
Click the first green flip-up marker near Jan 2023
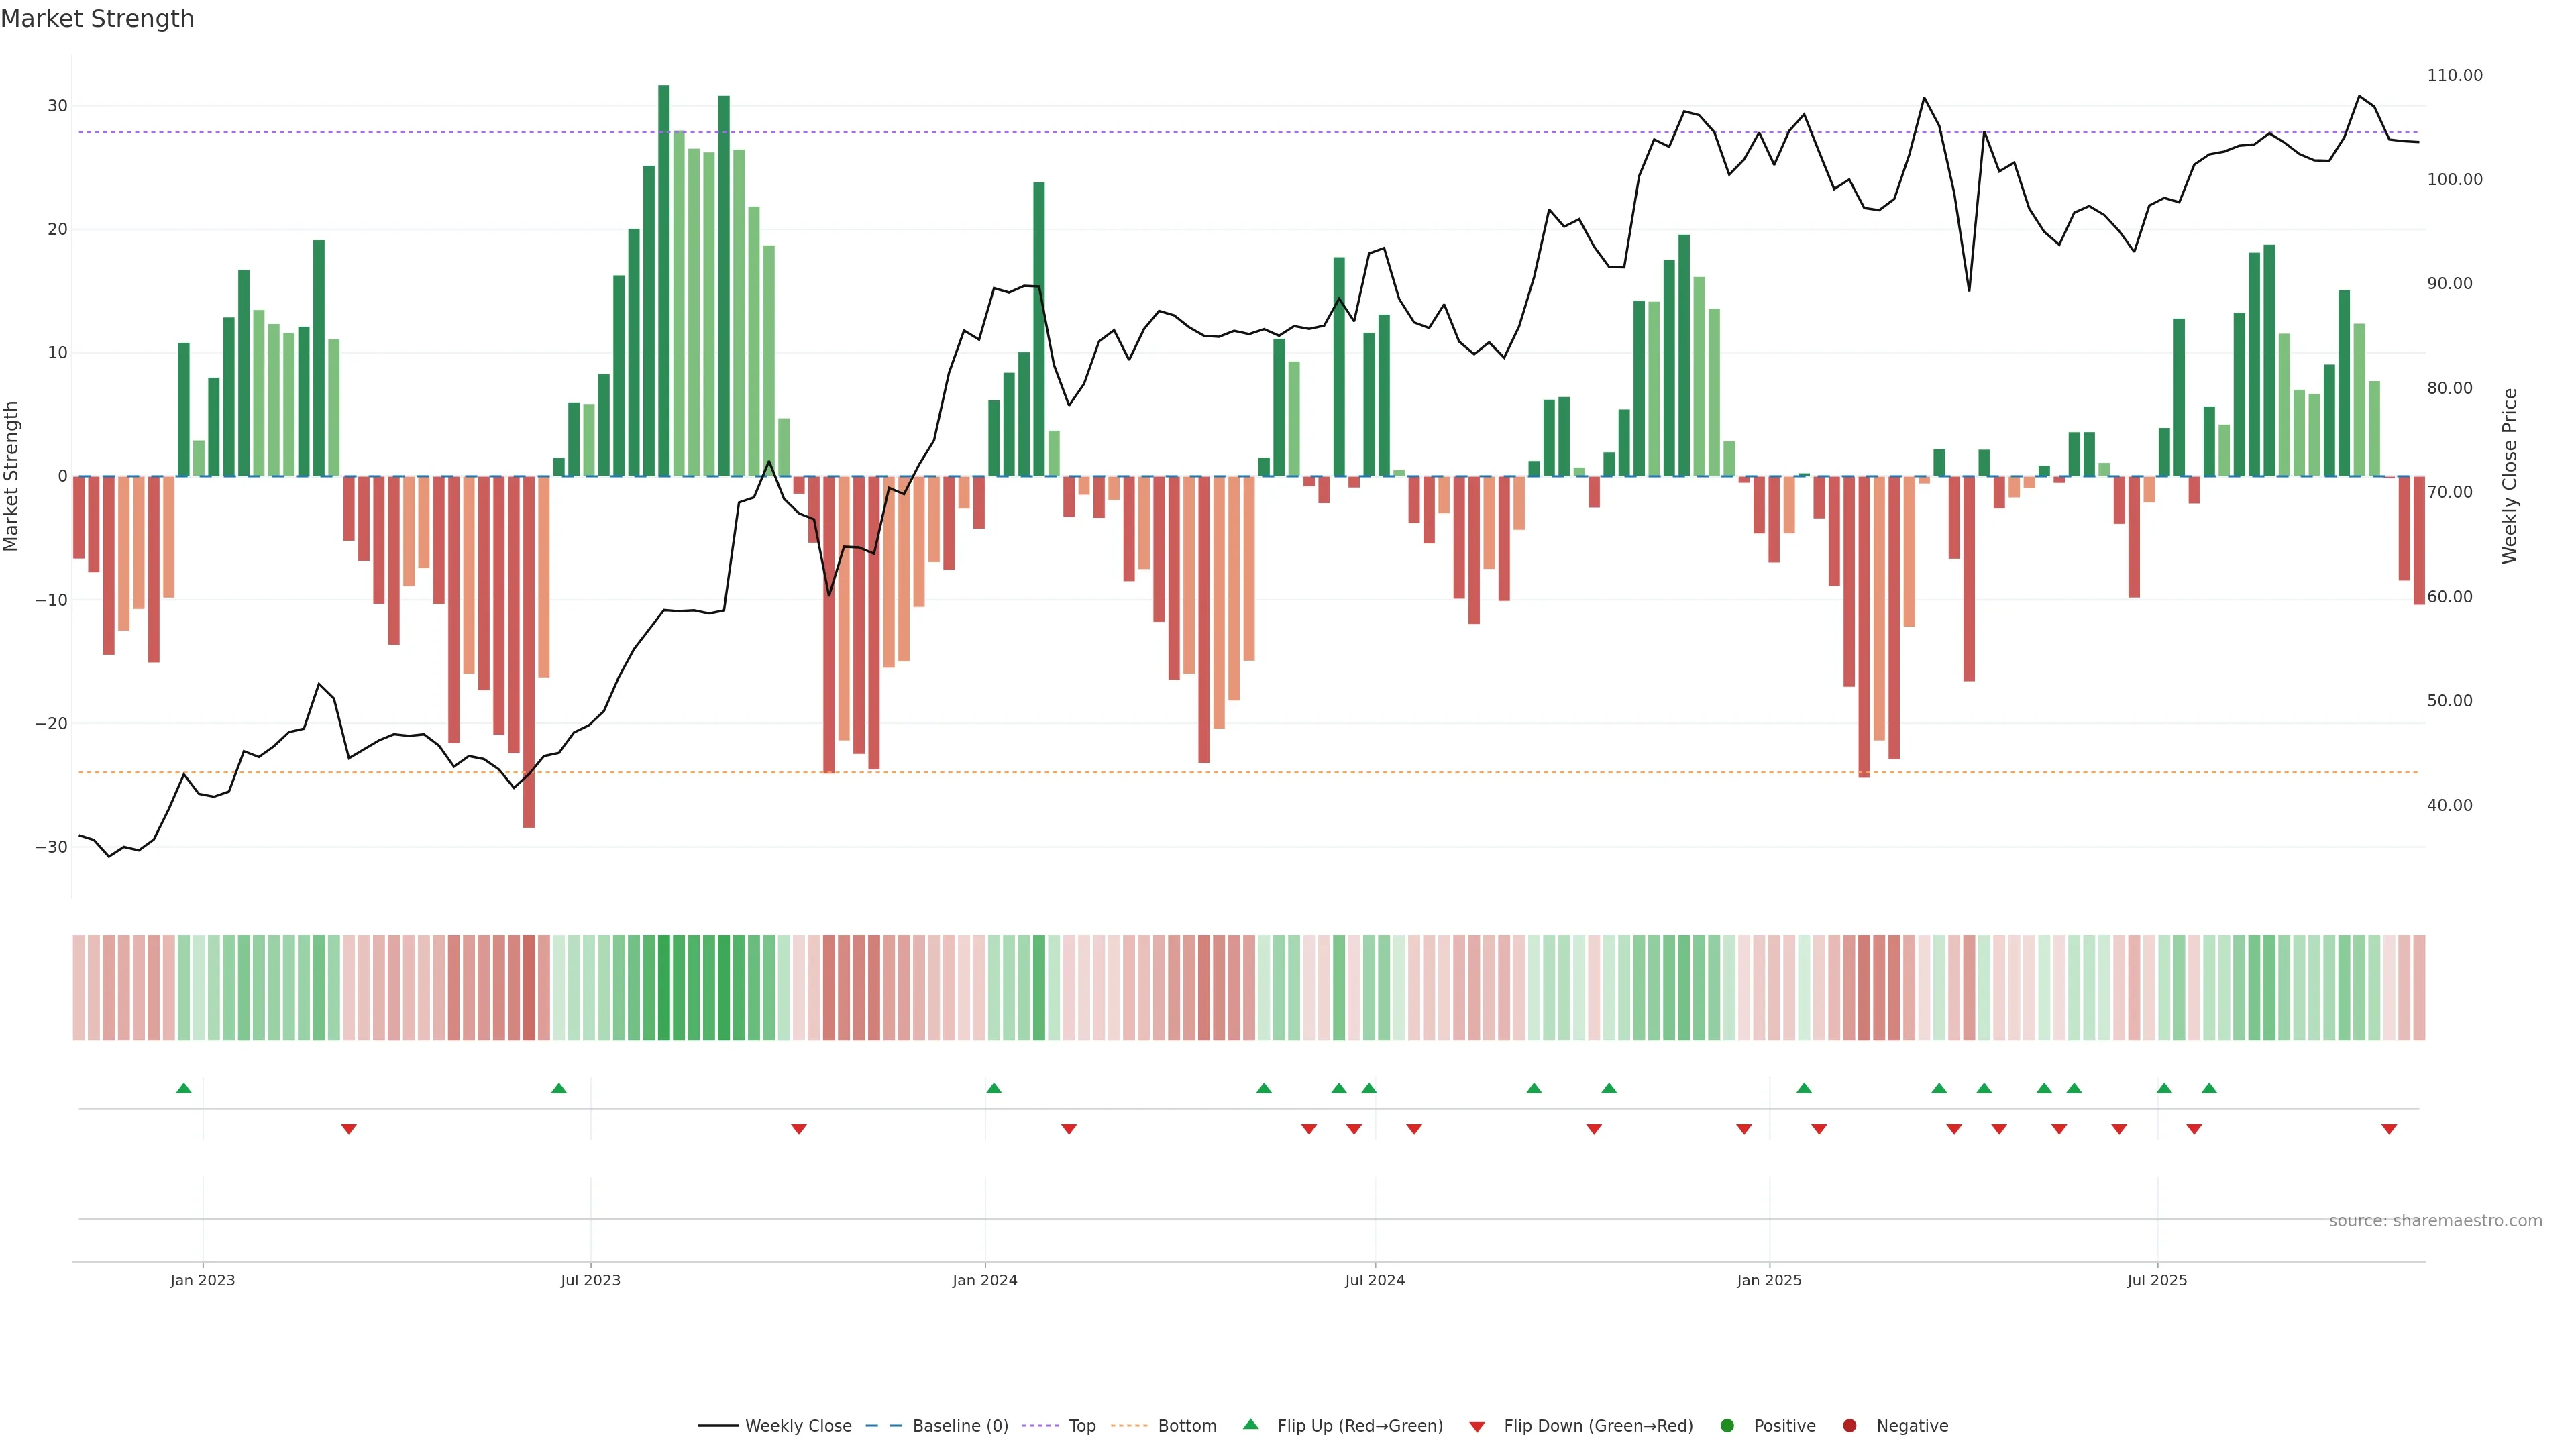[x=184, y=1088]
